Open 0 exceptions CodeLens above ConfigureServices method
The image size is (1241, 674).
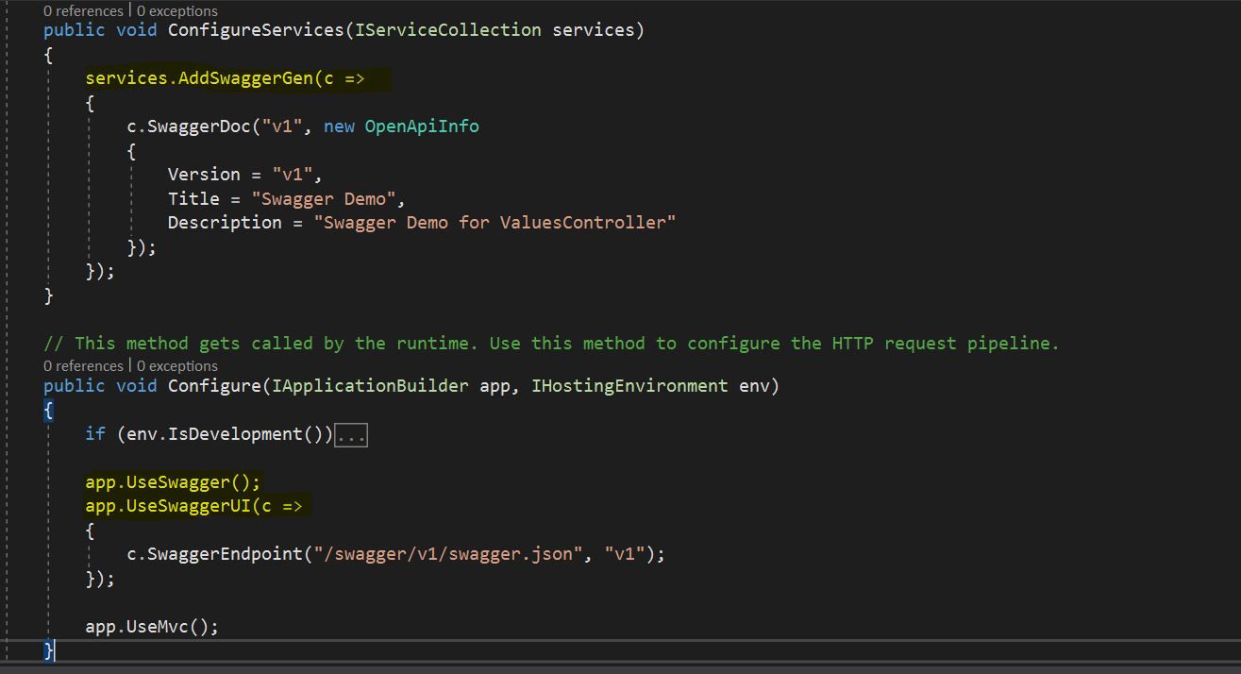pyautogui.click(x=176, y=11)
